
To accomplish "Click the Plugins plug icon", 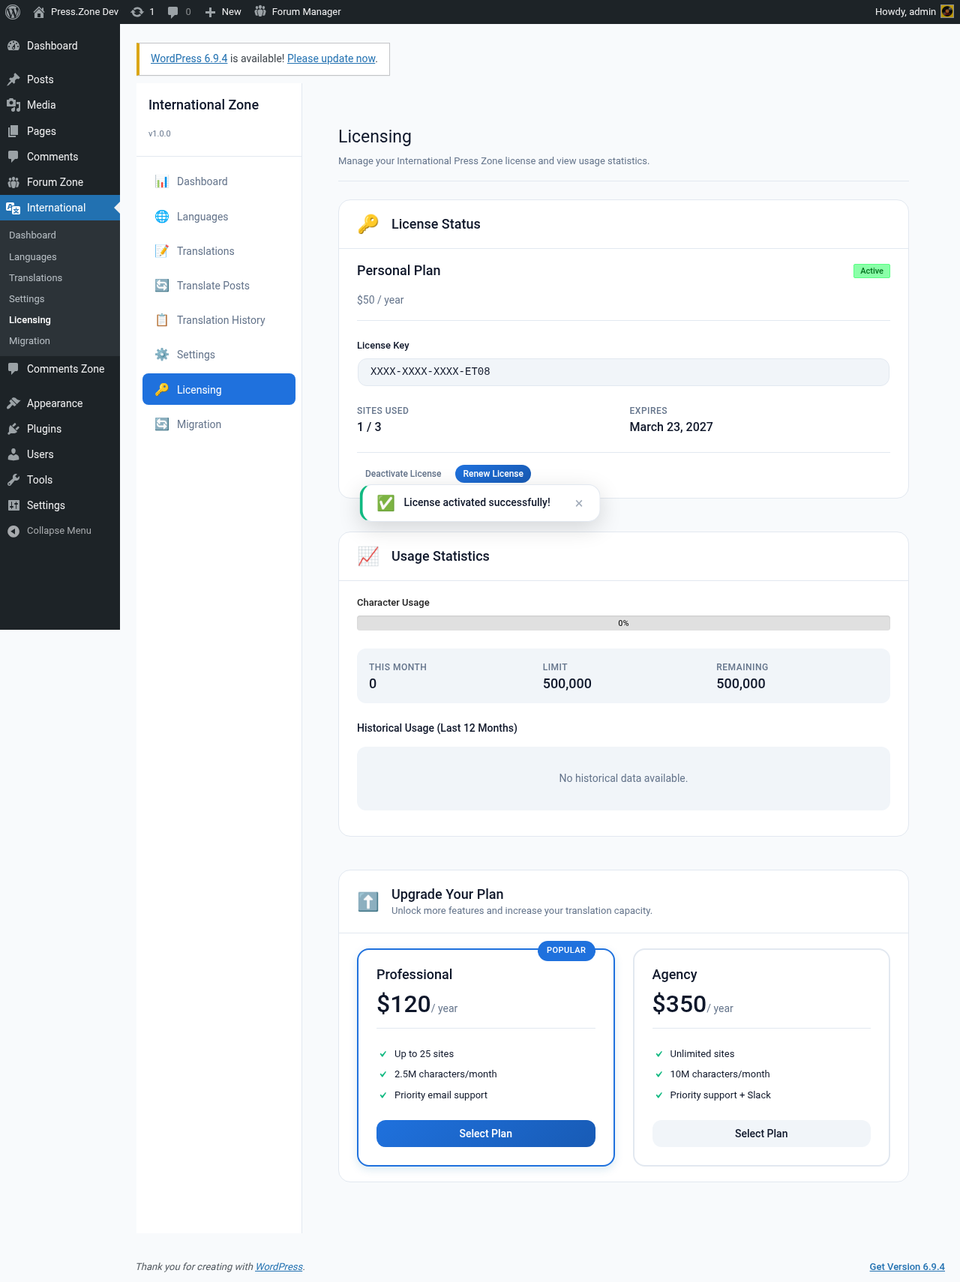I will 13,429.
